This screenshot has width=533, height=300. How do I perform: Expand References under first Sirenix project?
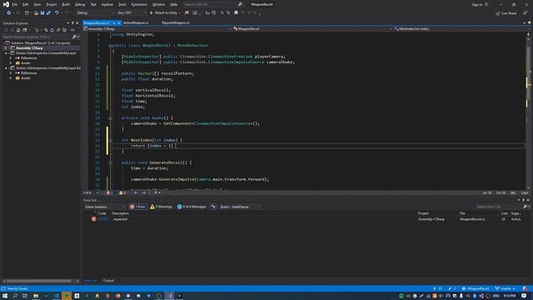click(11, 58)
